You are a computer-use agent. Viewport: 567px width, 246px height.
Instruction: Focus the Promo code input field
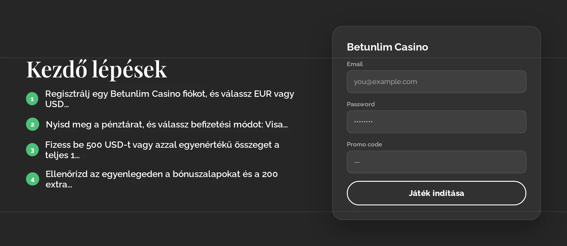click(x=436, y=162)
